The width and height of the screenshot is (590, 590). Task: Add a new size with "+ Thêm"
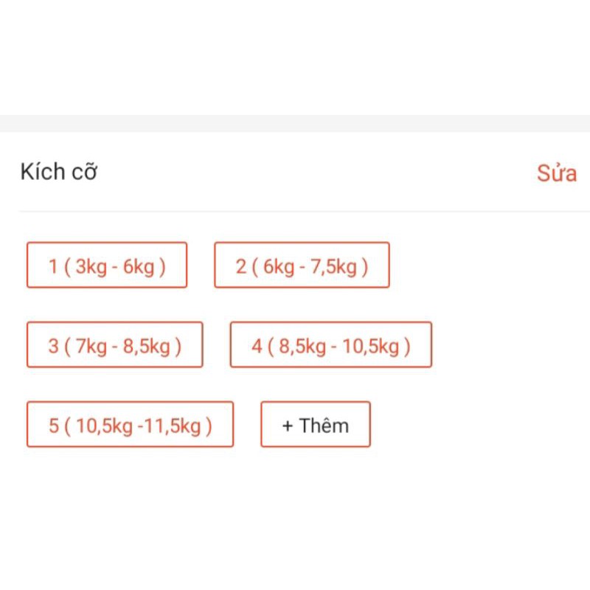coord(316,425)
